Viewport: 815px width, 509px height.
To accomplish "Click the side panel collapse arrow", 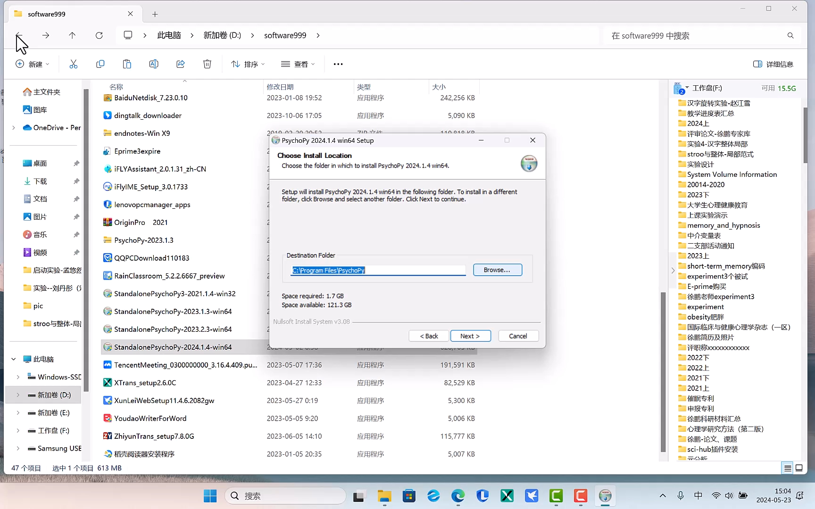I will pyautogui.click(x=673, y=271).
